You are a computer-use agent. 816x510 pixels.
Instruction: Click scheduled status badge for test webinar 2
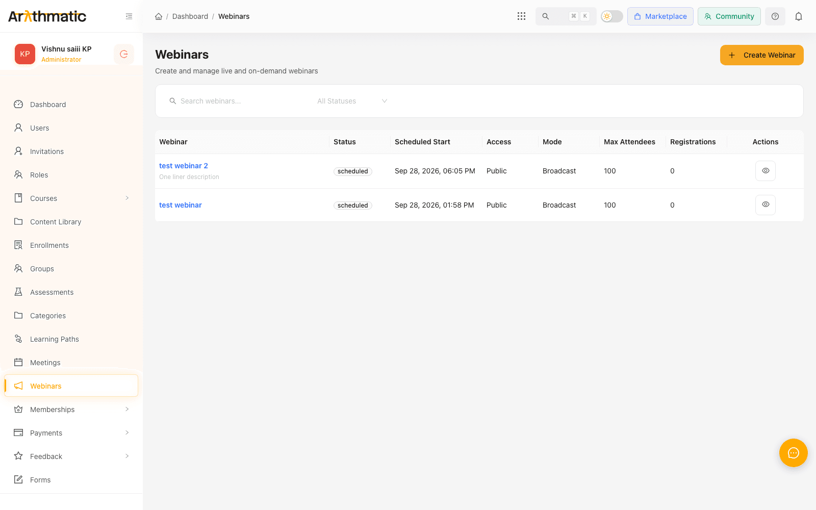353,171
